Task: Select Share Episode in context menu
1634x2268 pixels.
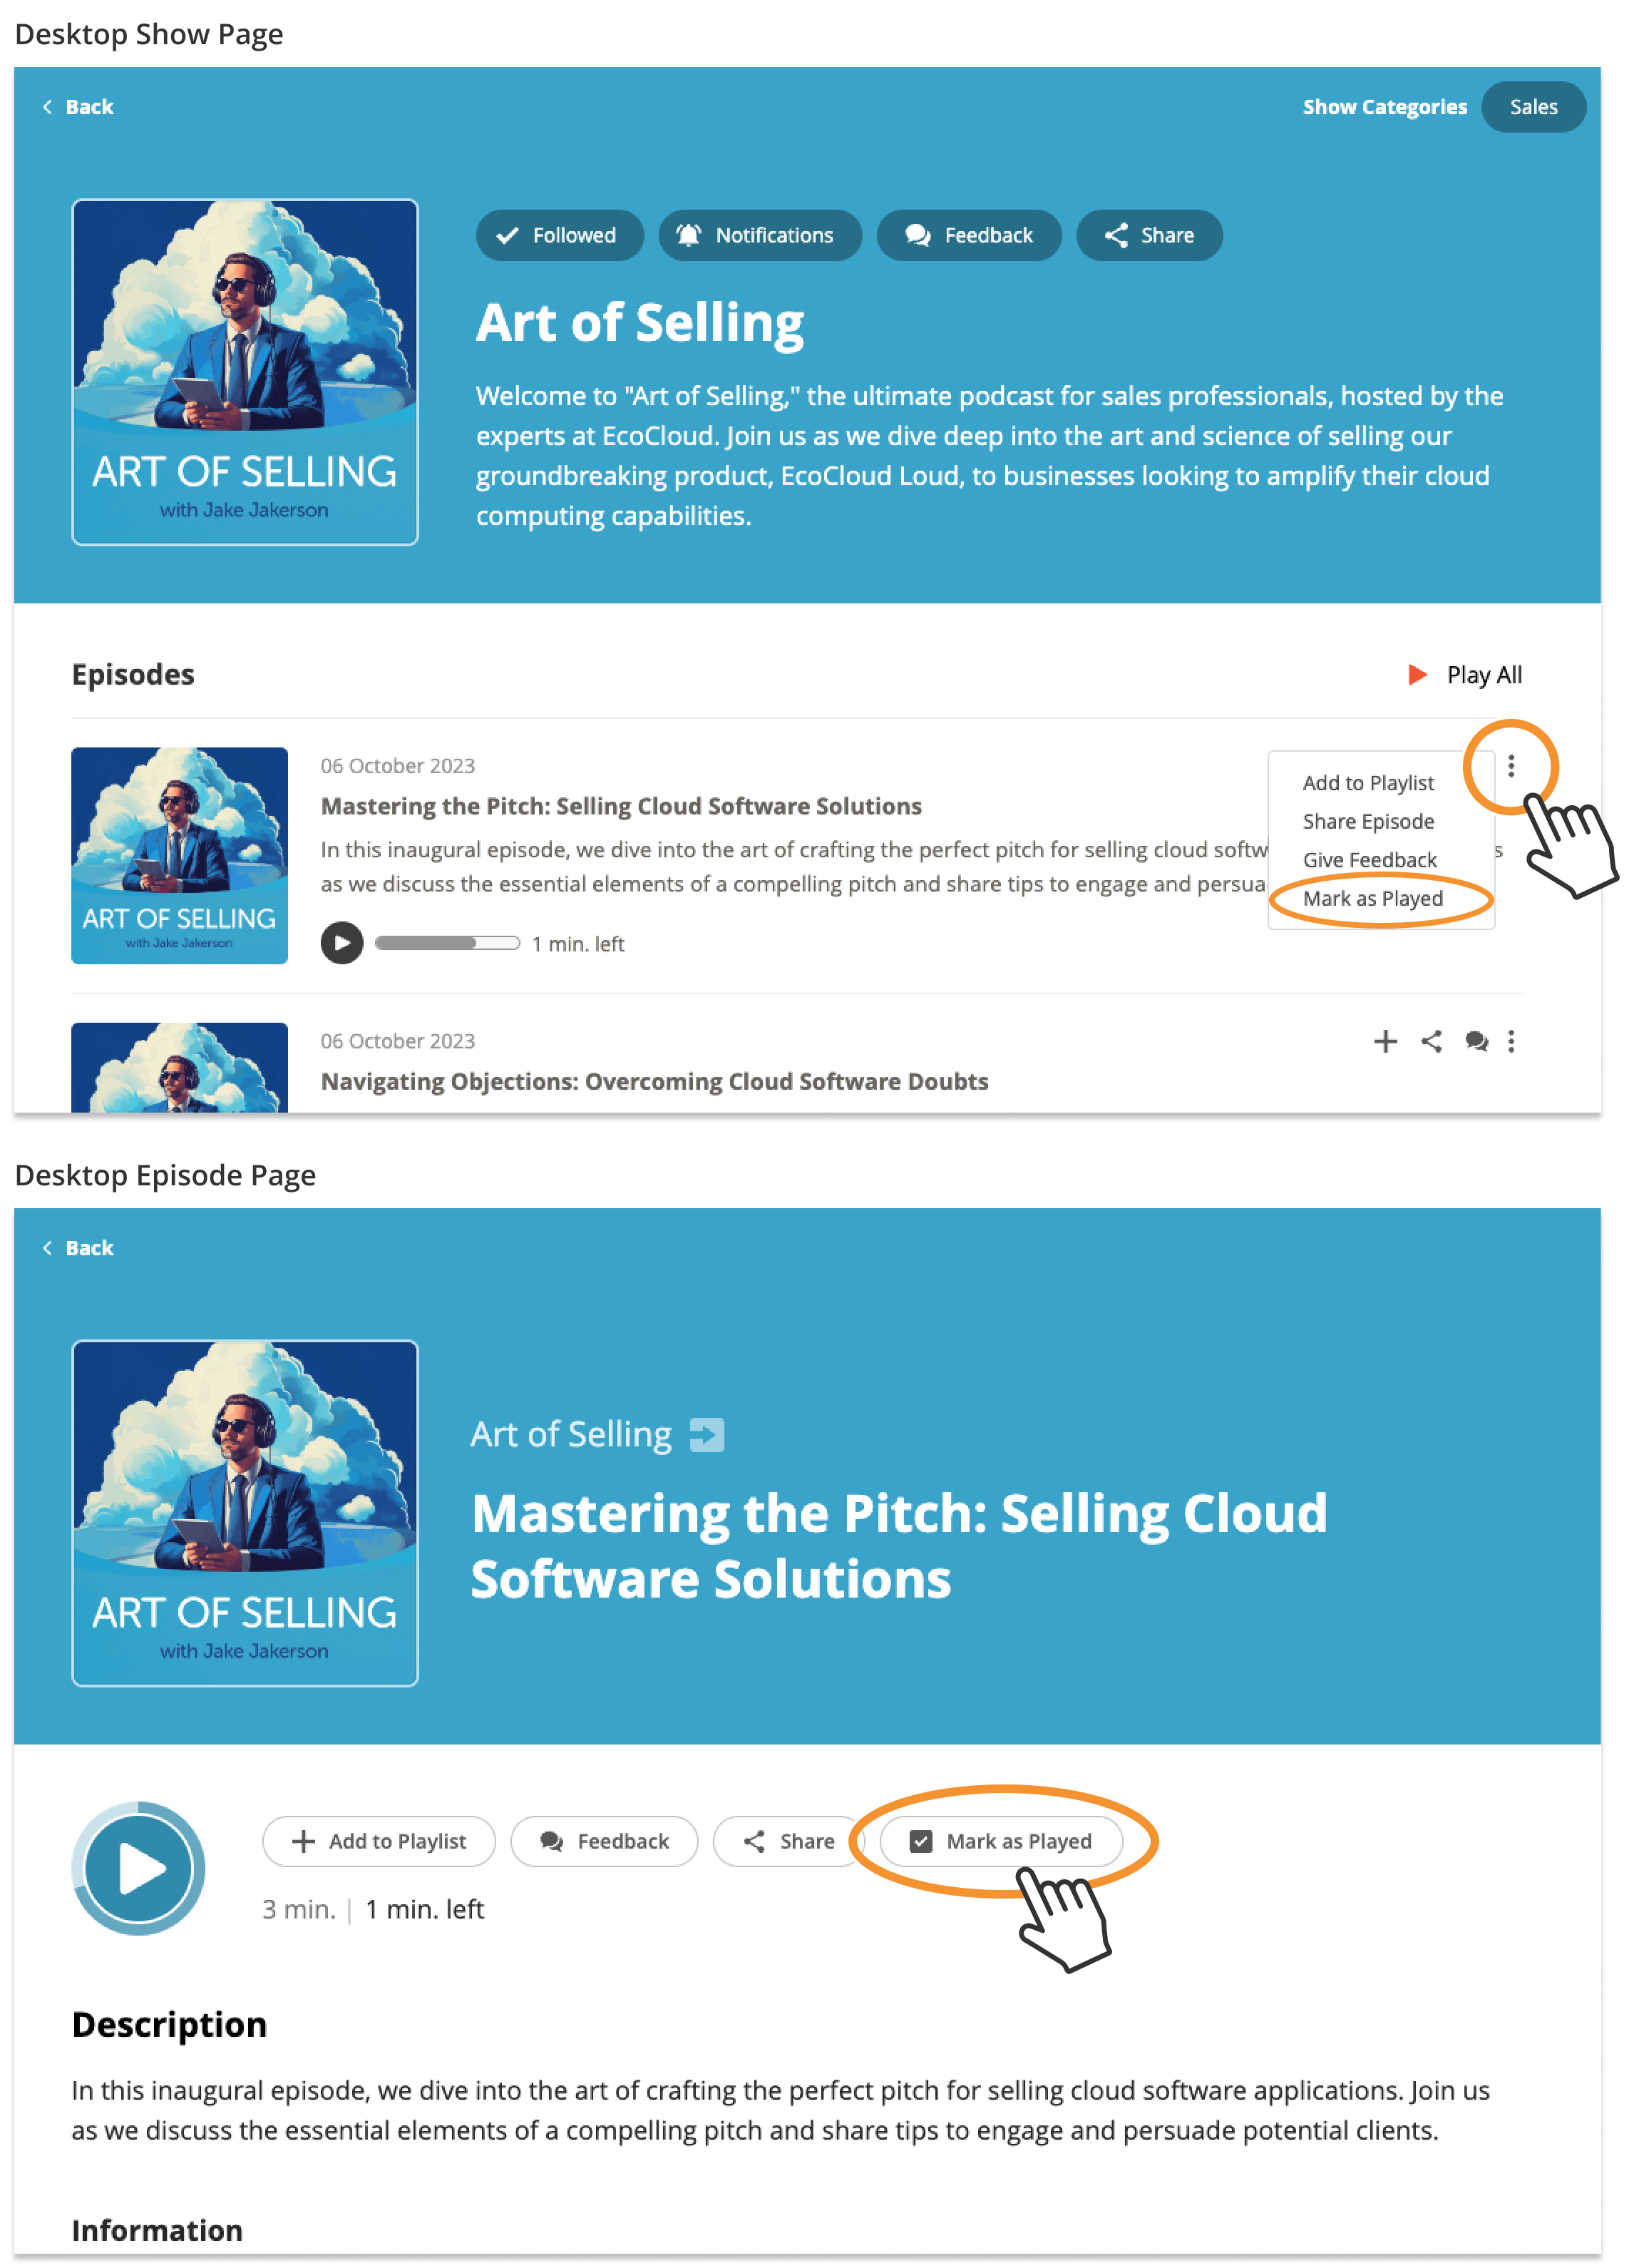Action: (1368, 822)
